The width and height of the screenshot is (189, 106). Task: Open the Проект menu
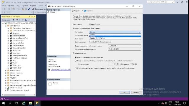[25, 6]
